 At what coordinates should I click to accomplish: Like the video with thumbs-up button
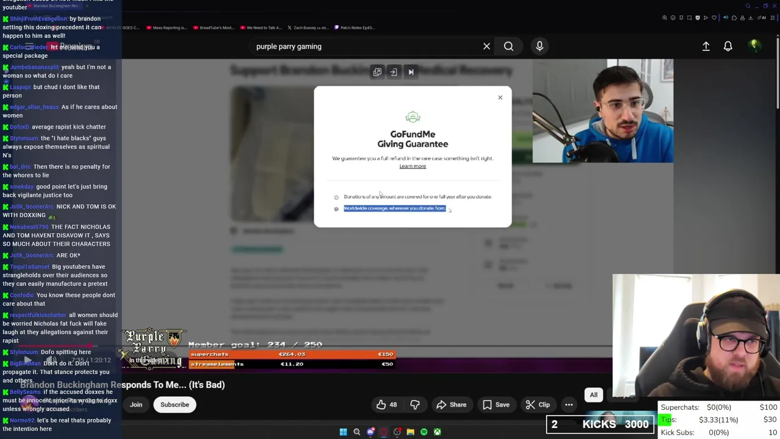[x=386, y=405]
